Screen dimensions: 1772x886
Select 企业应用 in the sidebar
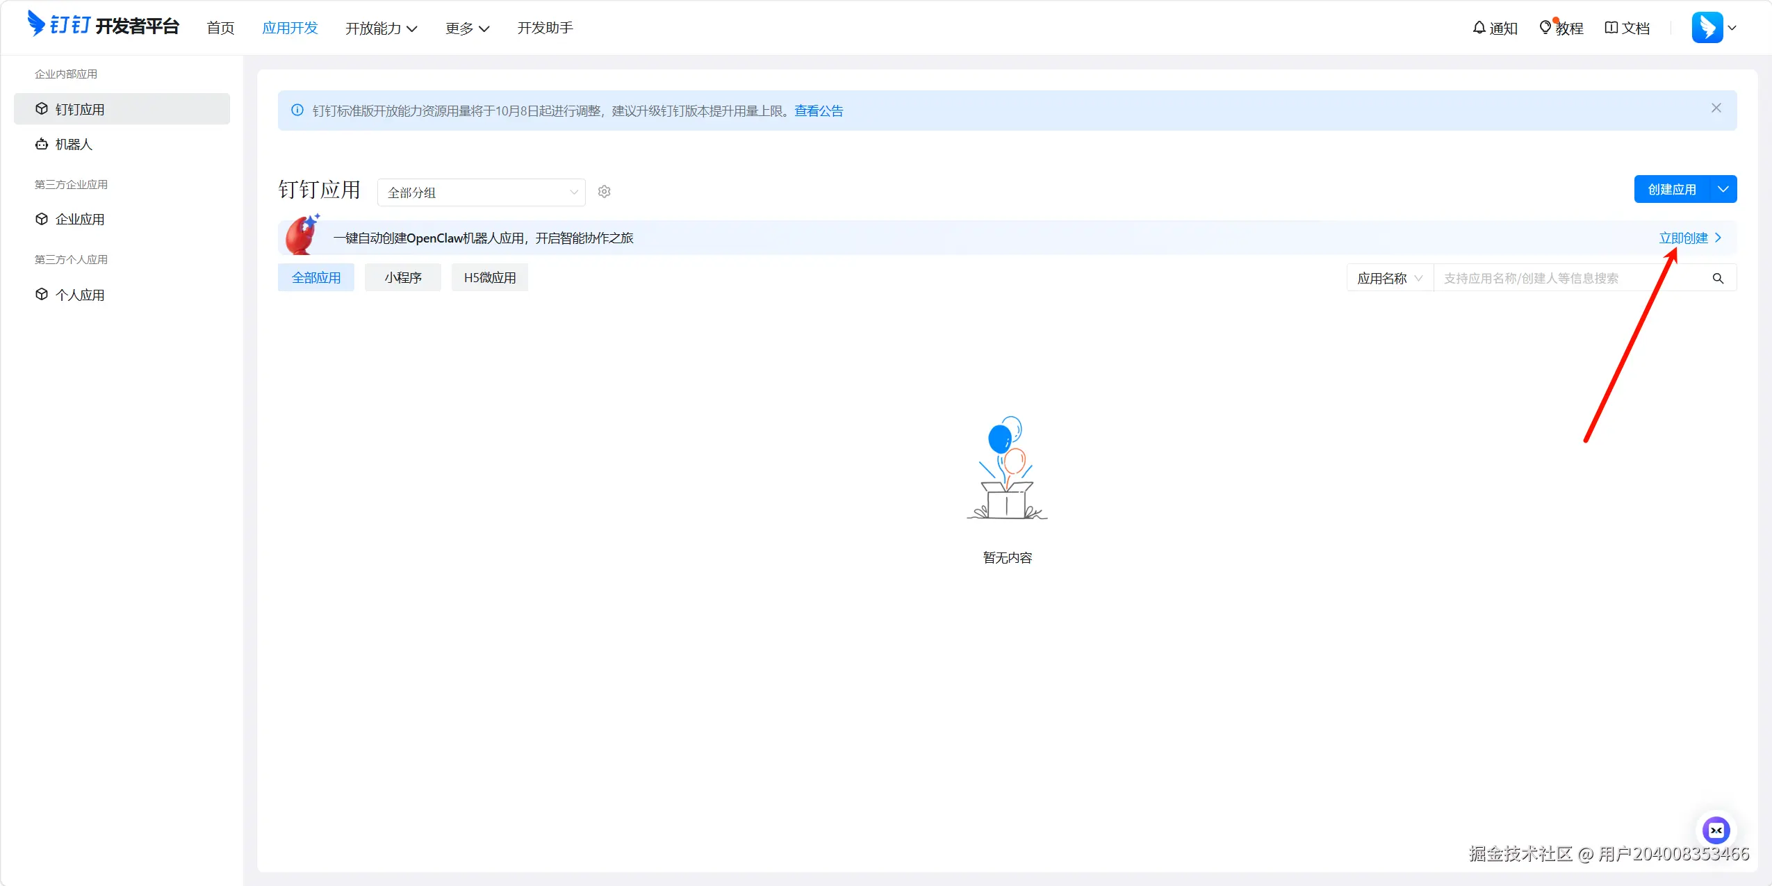(122, 219)
